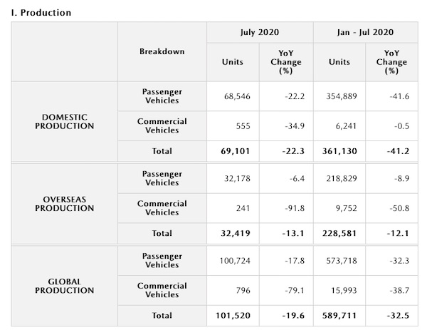427x330 pixels.
Task: Click the DOMESTIC PRODUCTION row label
Action: [x=65, y=121]
